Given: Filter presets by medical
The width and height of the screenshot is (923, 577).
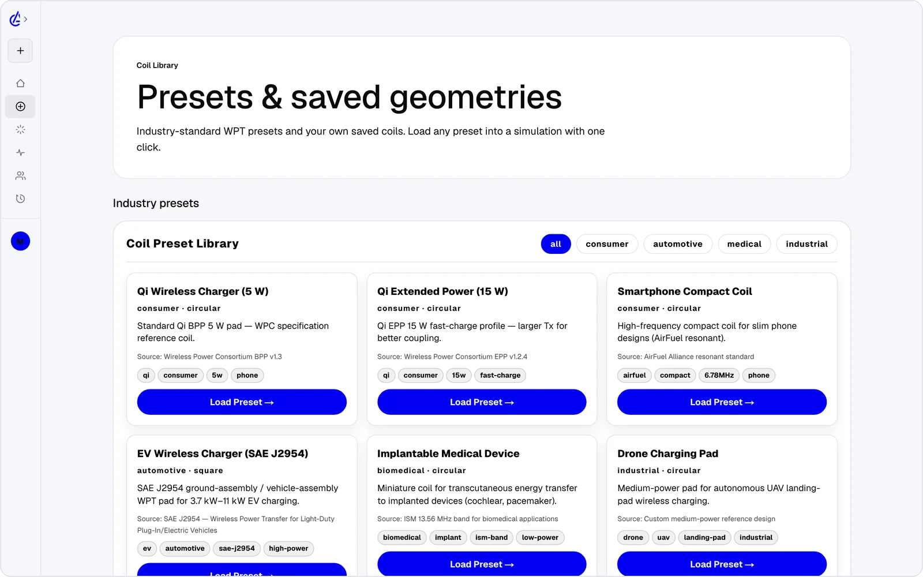Looking at the screenshot, I should (744, 244).
